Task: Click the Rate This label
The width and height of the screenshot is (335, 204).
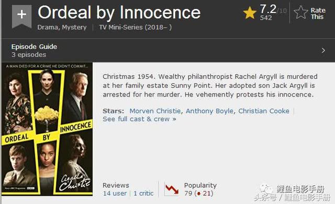Action: tap(318, 14)
